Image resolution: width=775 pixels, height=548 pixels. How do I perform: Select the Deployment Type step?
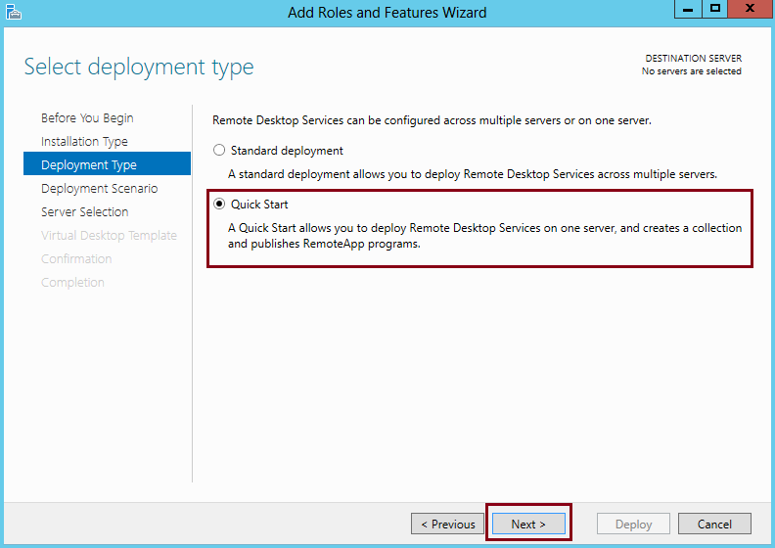click(107, 163)
